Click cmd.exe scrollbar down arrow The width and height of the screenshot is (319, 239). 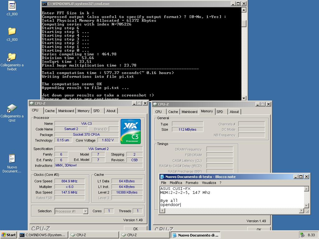pyautogui.click(x=244, y=98)
